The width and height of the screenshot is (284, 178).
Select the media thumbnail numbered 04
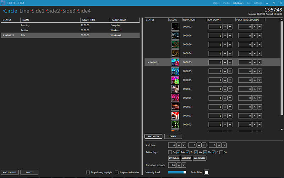pyautogui.click(x=175, y=53)
